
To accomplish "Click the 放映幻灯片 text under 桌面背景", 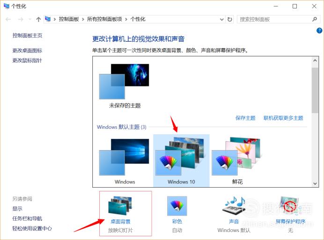I will 120,230.
